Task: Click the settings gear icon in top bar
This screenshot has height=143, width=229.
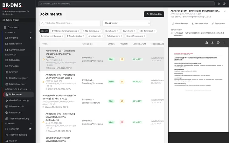Action: pos(219,3)
